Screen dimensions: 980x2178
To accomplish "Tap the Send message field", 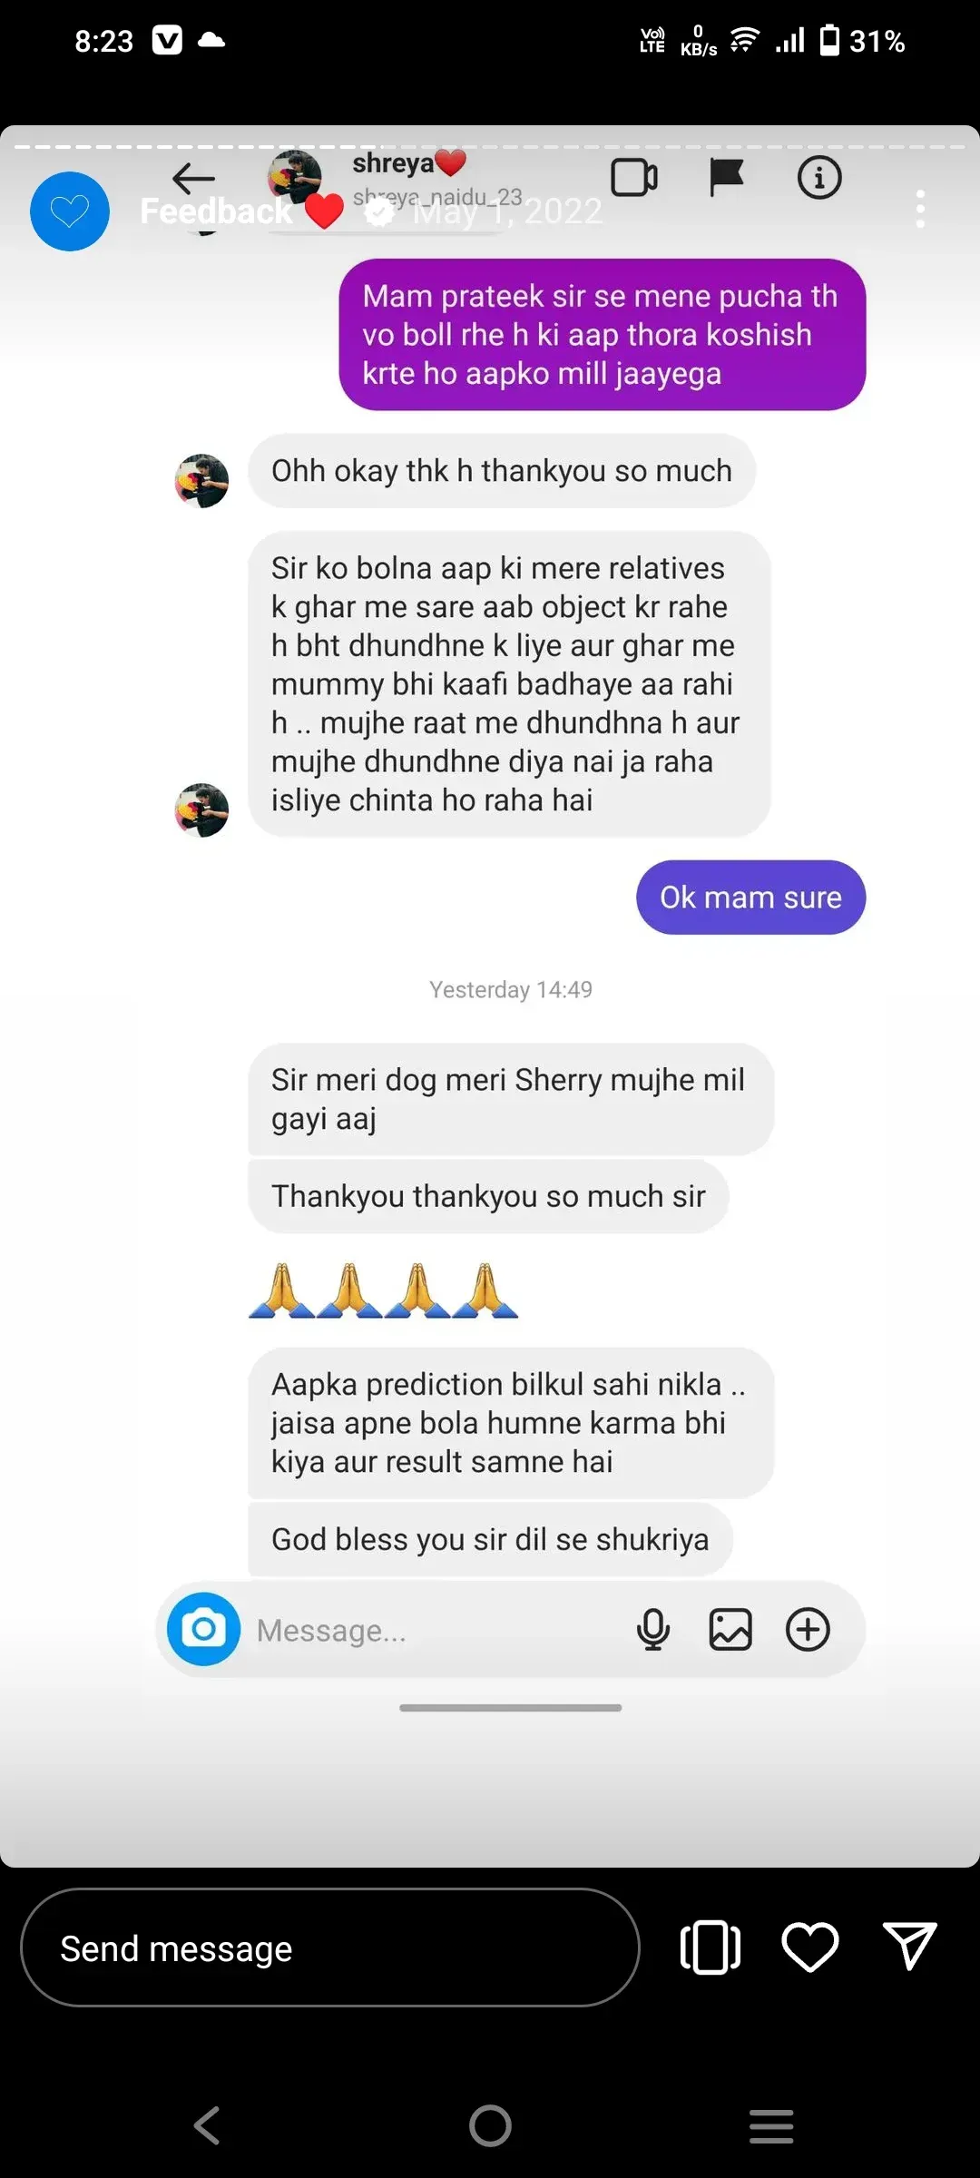I will click(x=330, y=1947).
